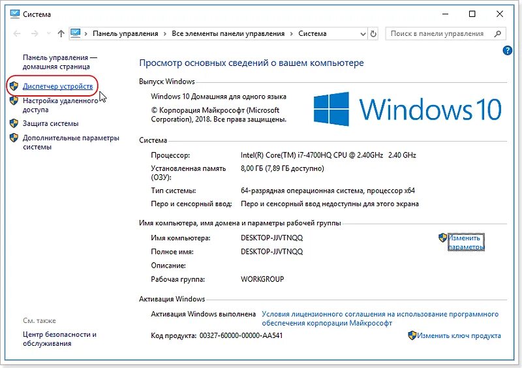Open Настройка удаленного доступа
Image resolution: width=522 pixels, height=368 pixels.
pos(60,105)
